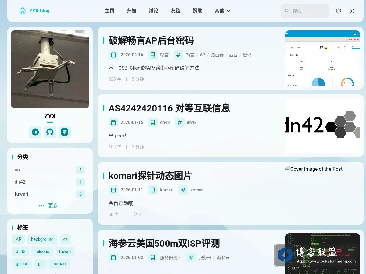Click the ZYX profile name
366x274 pixels.
50,116
